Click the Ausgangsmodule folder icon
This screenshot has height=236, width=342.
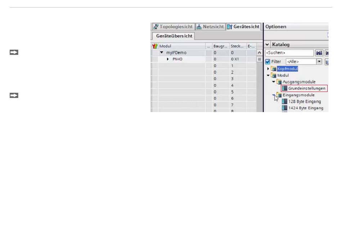[x=279, y=82]
